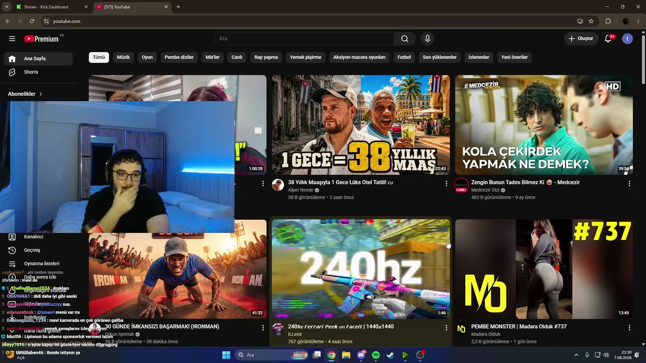This screenshot has width=646, height=363.
Task: Play the '1 GECE = 38 YILLIK MAAŞ' thumbnail
Action: pyautogui.click(x=361, y=125)
